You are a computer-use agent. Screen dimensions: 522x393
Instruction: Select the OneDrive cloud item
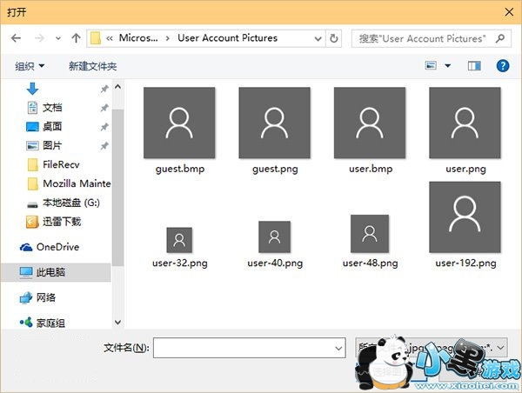(x=57, y=247)
